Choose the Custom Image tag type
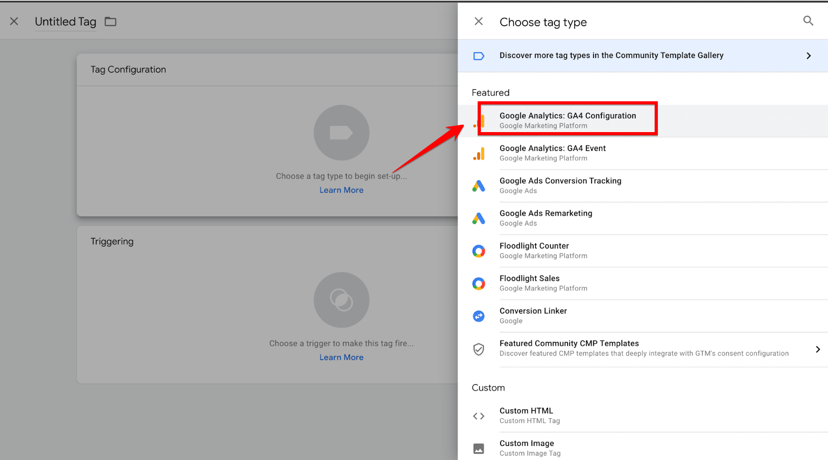Screen dimensions: 828x460 tap(527, 447)
